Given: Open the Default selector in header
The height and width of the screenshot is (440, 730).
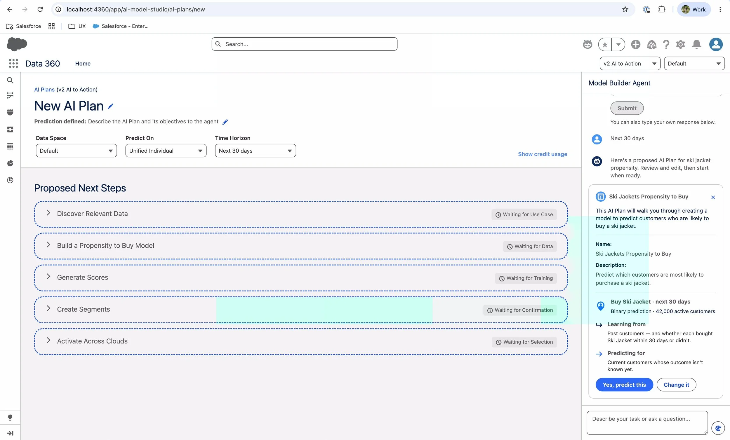Looking at the screenshot, I should (x=694, y=64).
